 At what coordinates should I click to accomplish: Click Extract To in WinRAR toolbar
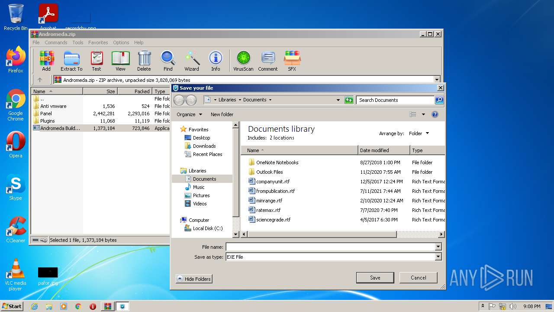(71, 61)
